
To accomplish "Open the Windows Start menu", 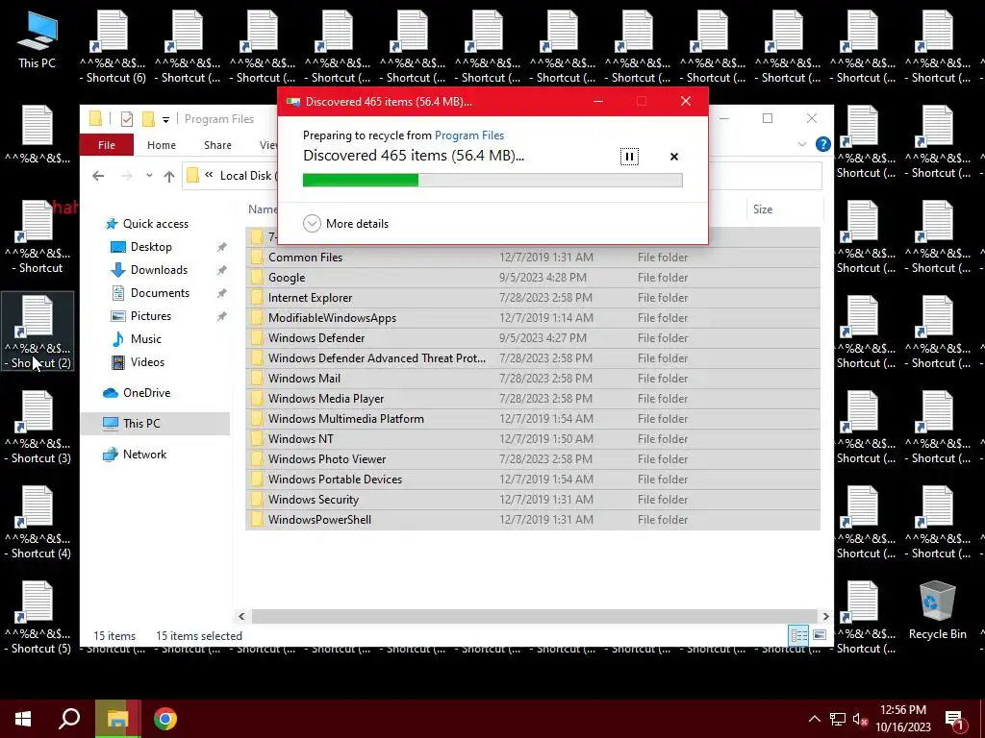I will 23,719.
